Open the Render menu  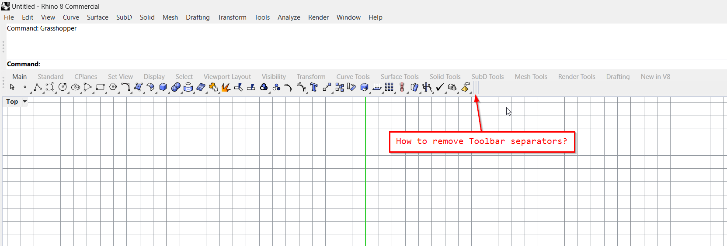click(x=318, y=17)
